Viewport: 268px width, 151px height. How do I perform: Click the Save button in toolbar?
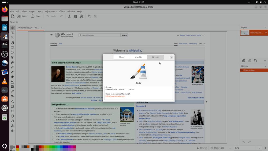point(36,16)
